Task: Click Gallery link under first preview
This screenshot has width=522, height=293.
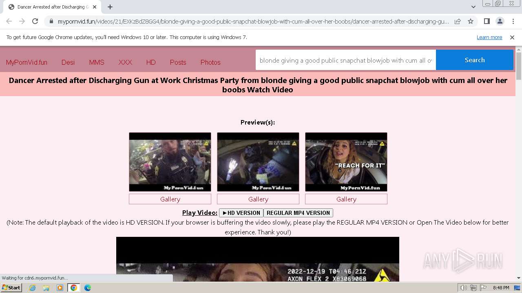Action: (170, 199)
